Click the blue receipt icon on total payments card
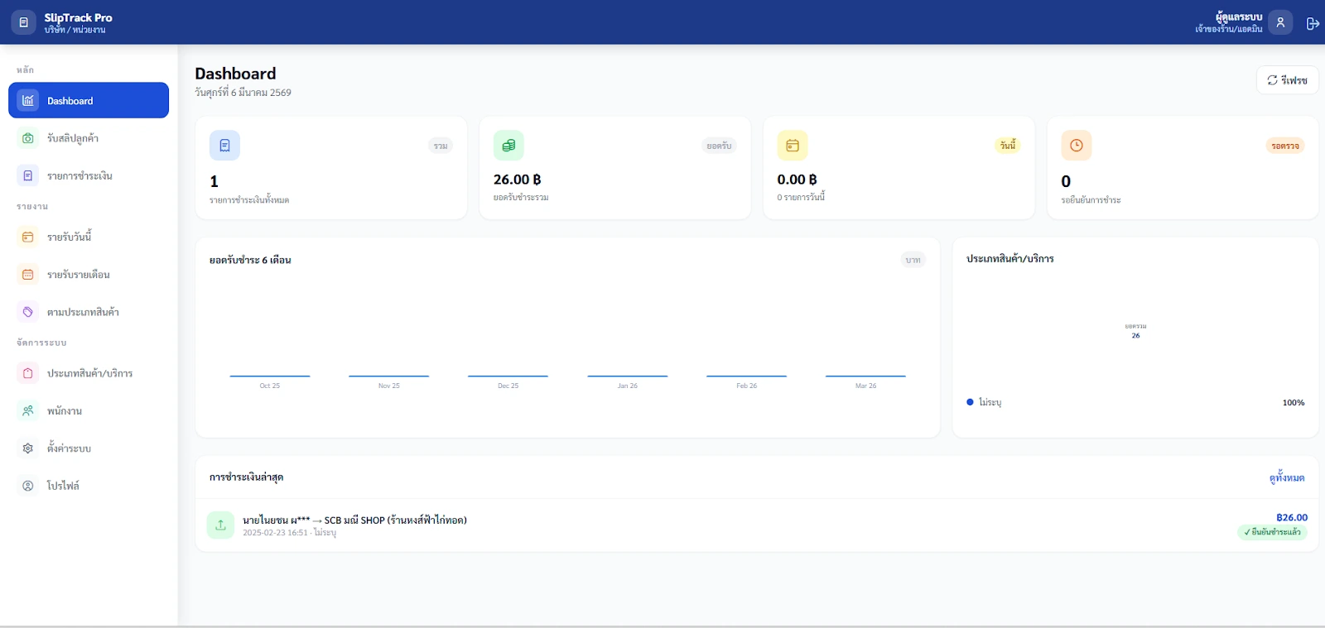Screen dimensions: 1325x628 pyautogui.click(x=224, y=146)
